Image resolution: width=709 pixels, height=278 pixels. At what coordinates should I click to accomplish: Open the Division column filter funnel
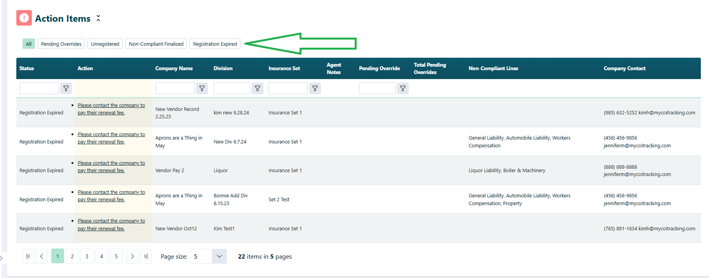click(x=258, y=88)
